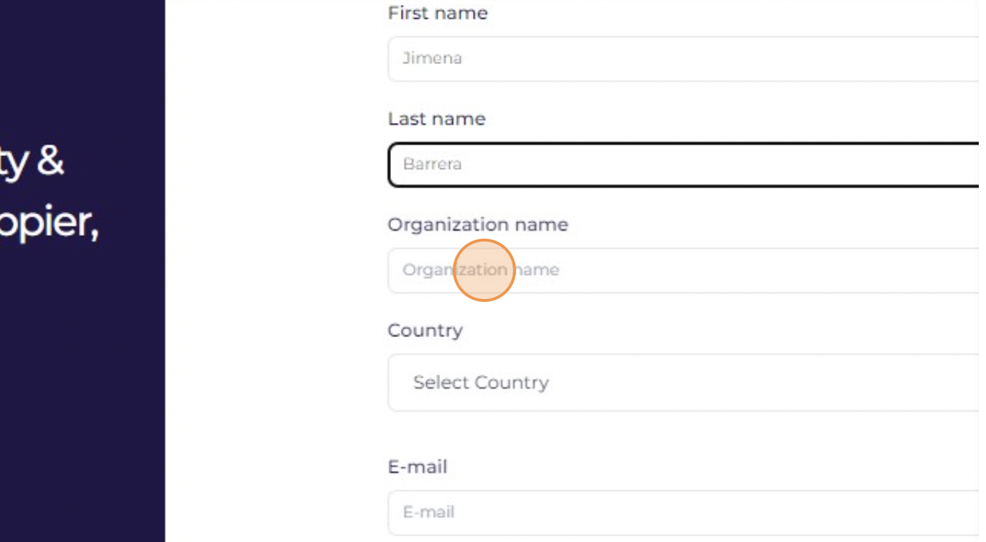
Task: Click the "E-mail" field label
Action: tap(418, 467)
